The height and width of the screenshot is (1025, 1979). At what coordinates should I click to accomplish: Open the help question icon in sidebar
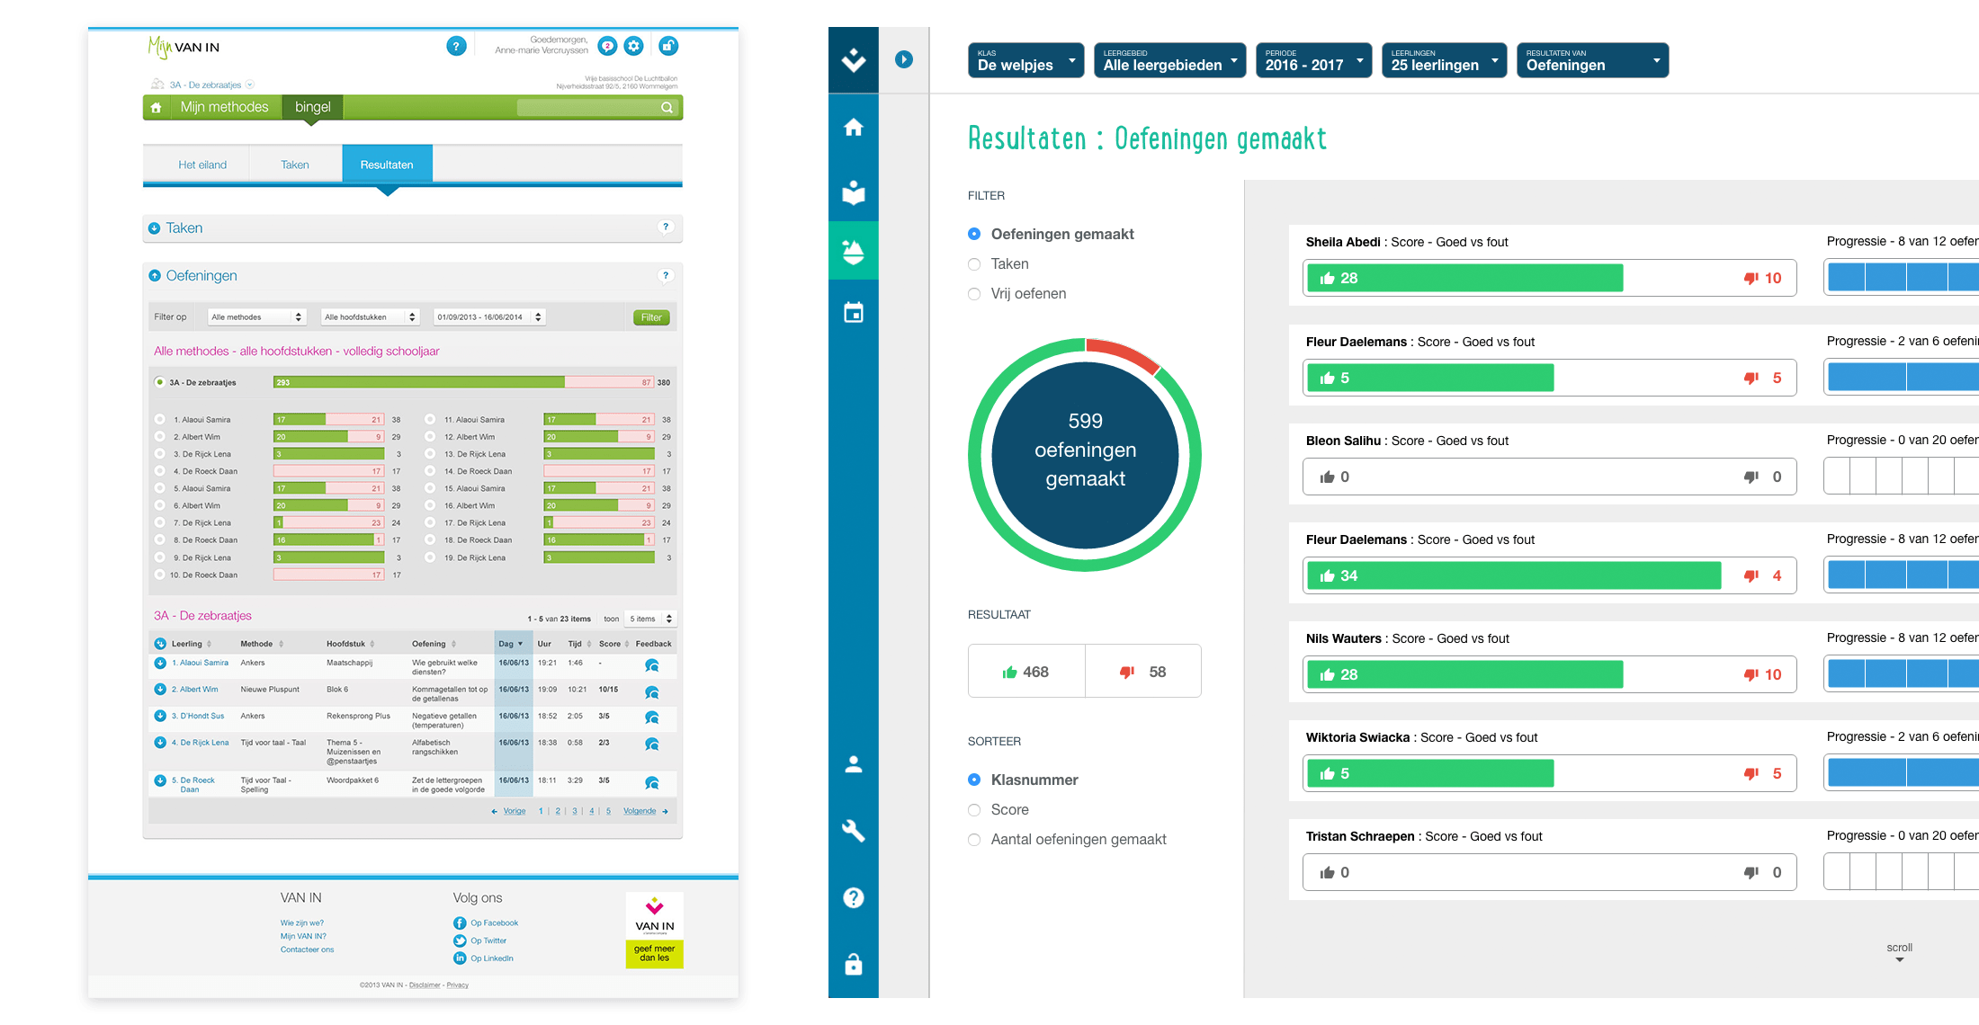(853, 896)
